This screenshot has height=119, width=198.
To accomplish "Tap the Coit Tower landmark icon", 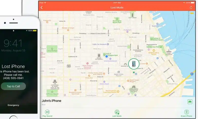I will [132, 15].
